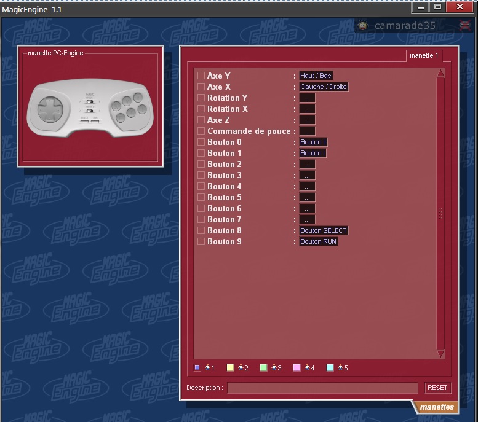This screenshot has width=478, height=422.
Task: Mark the Bouton 4 checkbox
Action: (201, 186)
